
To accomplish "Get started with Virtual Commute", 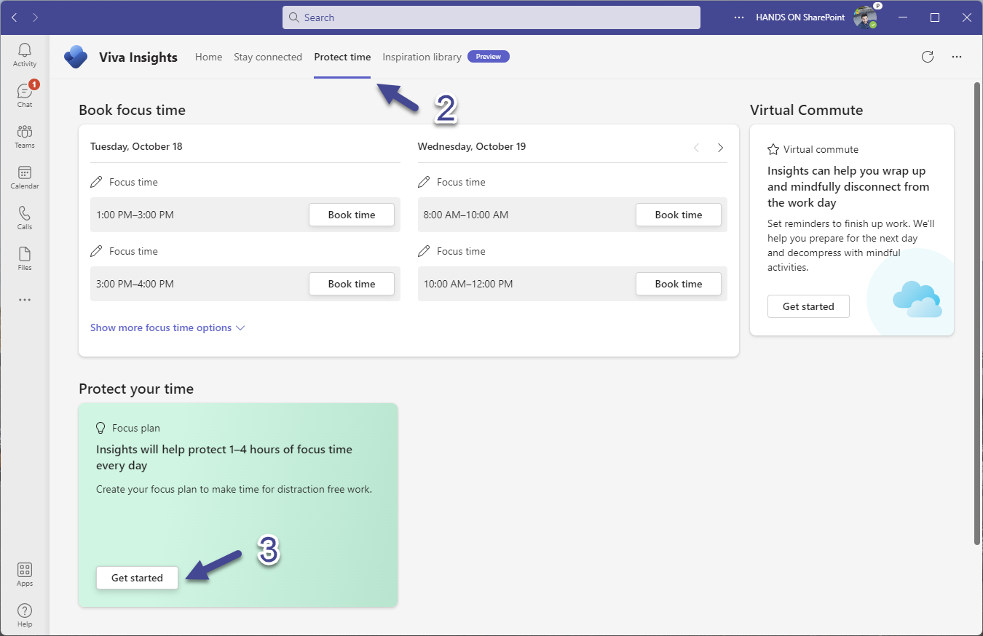I will 808,306.
